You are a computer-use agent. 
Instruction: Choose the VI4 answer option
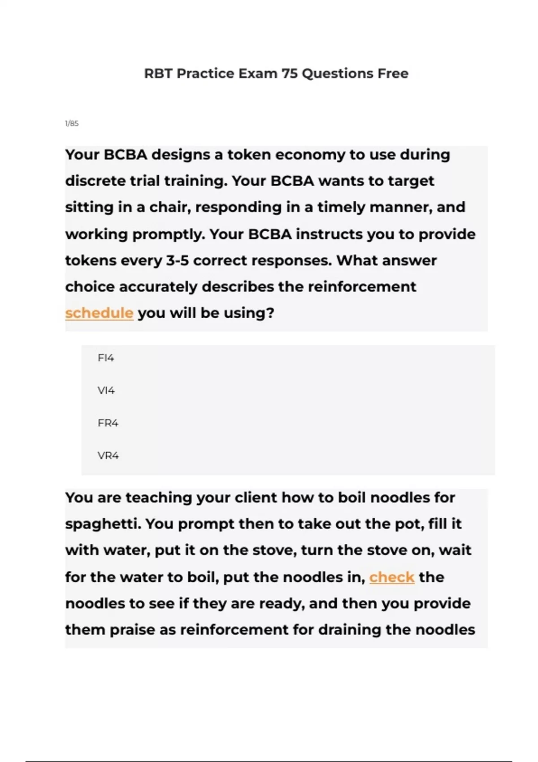tap(106, 390)
